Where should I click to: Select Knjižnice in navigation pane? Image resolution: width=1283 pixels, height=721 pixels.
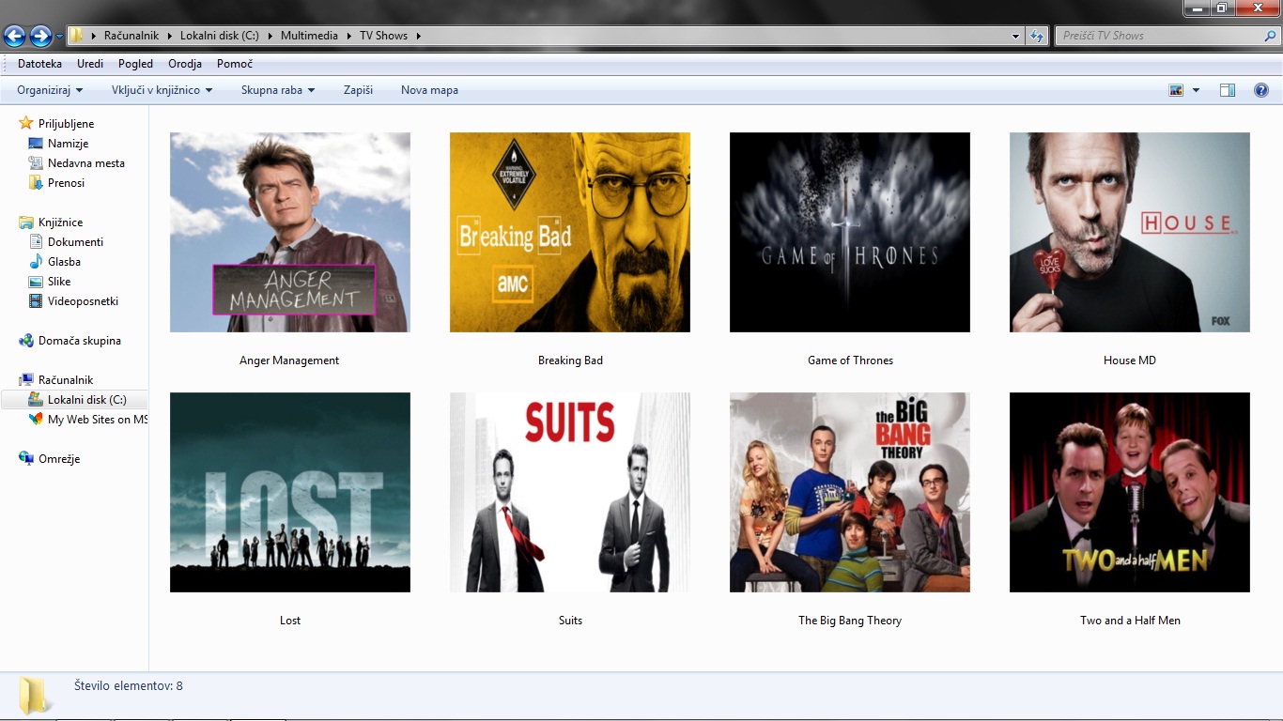click(x=51, y=222)
